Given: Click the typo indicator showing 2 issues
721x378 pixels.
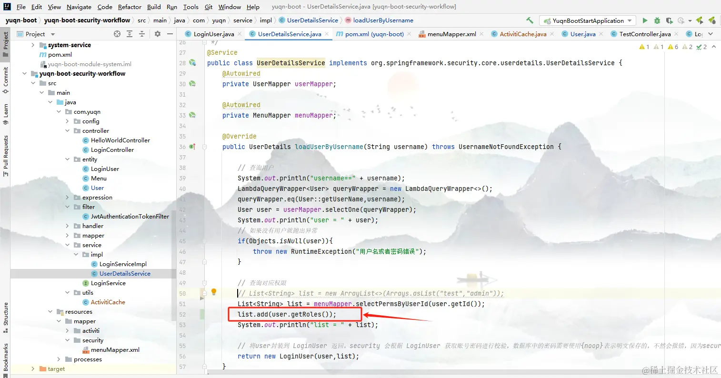Looking at the screenshot, I should point(701,47).
